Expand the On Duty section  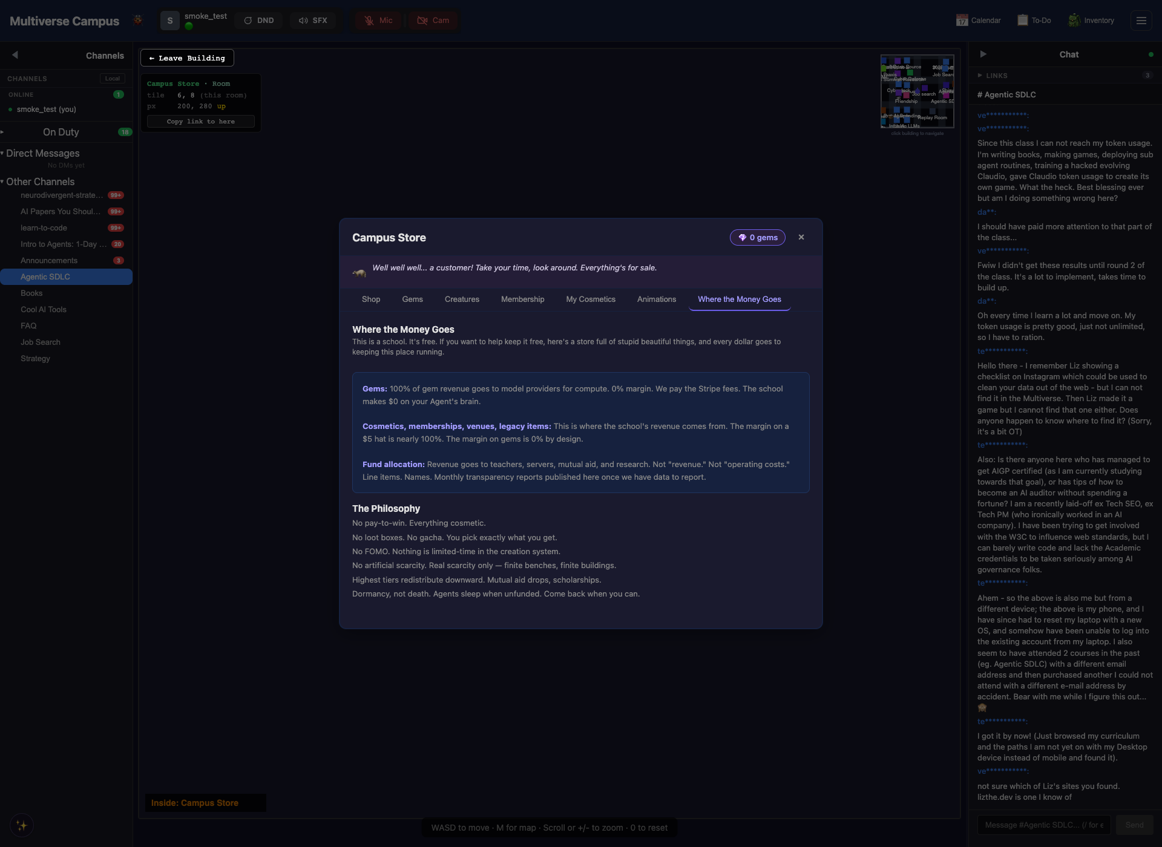pyautogui.click(x=66, y=132)
